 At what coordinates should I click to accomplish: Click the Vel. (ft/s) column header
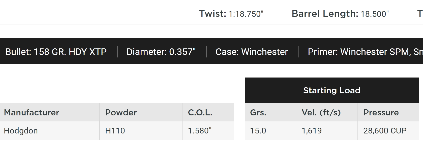tap(321, 112)
